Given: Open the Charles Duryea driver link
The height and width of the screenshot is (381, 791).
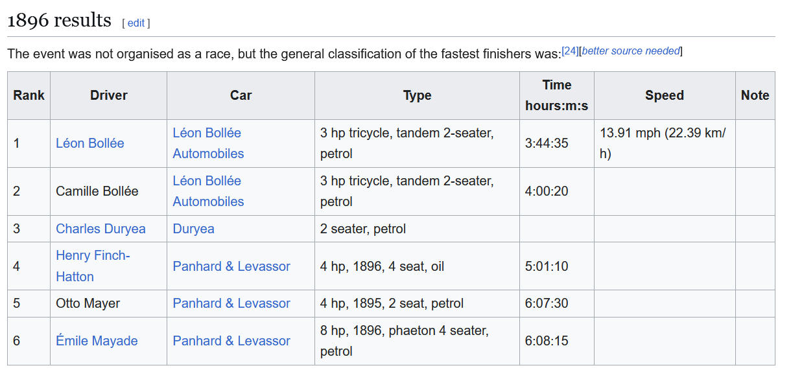Looking at the screenshot, I should point(100,229).
